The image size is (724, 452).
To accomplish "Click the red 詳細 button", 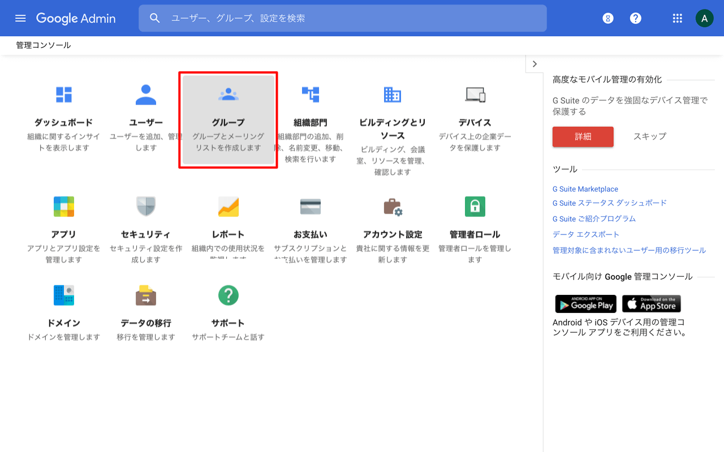I will click(583, 136).
